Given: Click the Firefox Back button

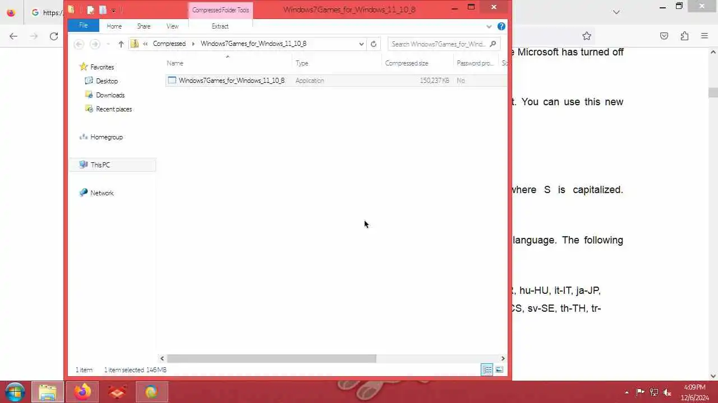Looking at the screenshot, I should [x=13, y=36].
